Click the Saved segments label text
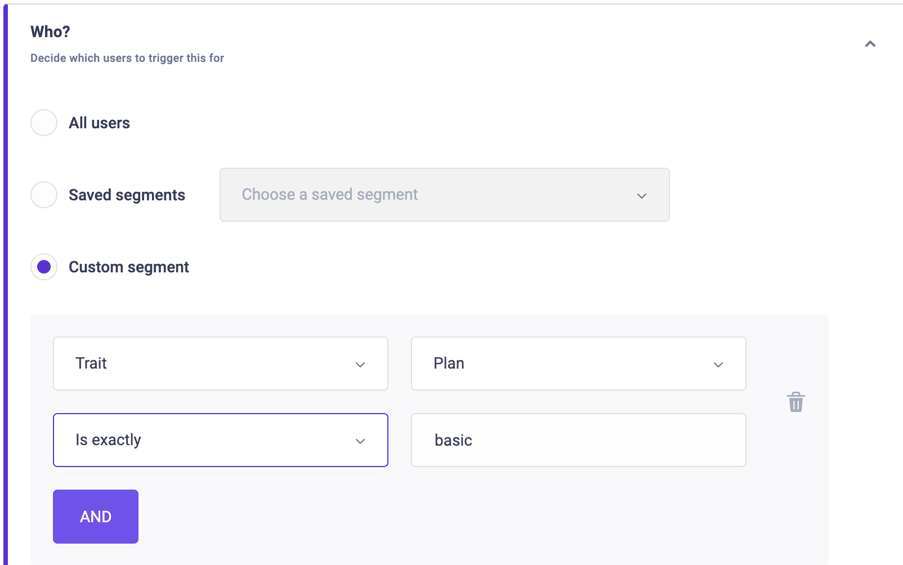 [127, 195]
